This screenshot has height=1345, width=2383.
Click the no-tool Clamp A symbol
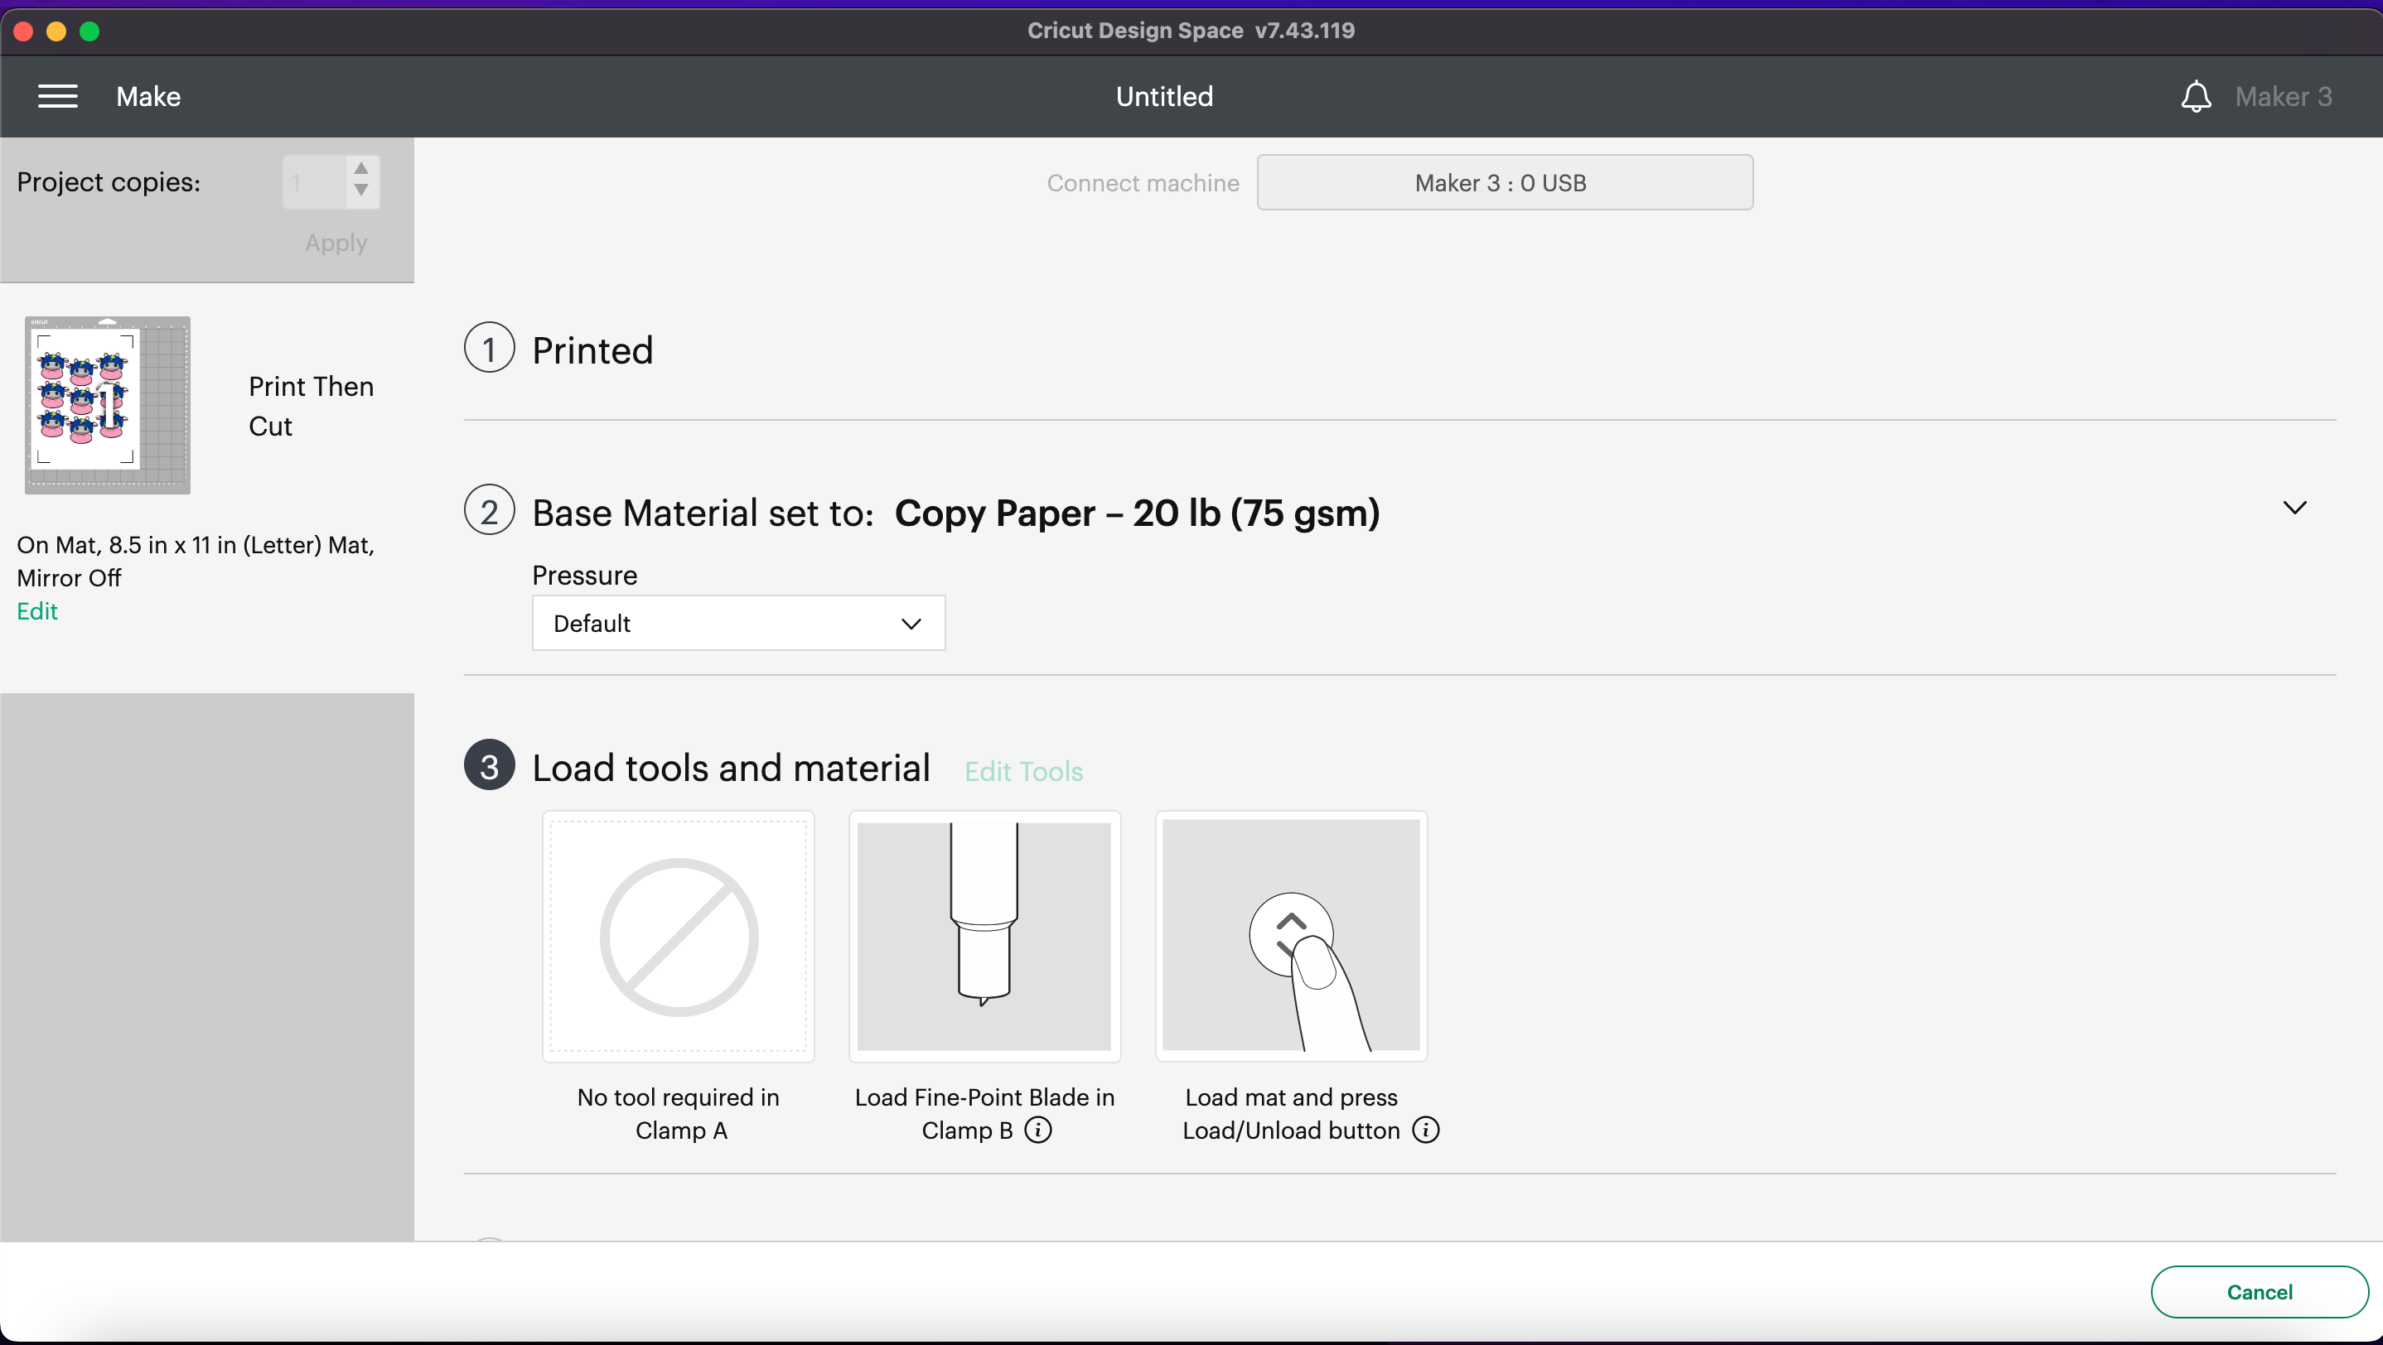point(678,936)
